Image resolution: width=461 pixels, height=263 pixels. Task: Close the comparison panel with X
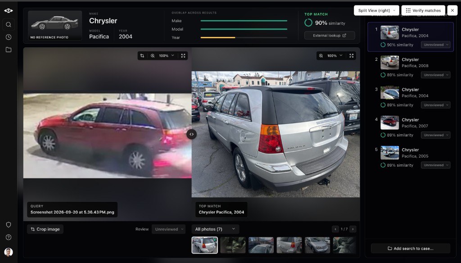click(x=452, y=10)
